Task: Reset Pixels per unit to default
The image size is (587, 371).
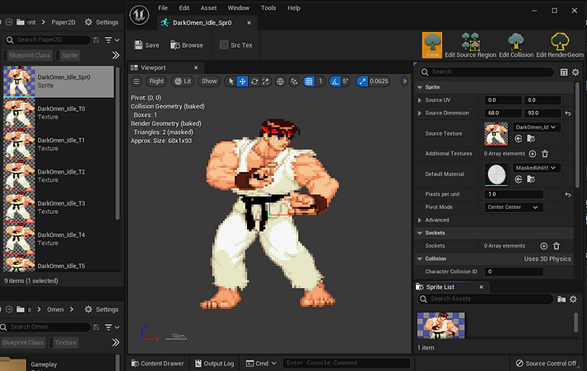Action: pos(568,194)
